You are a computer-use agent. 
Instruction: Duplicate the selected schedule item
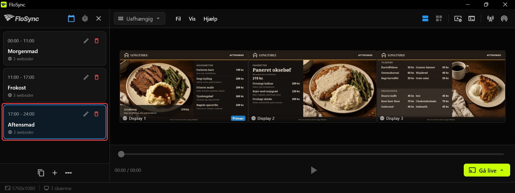(x=41, y=173)
